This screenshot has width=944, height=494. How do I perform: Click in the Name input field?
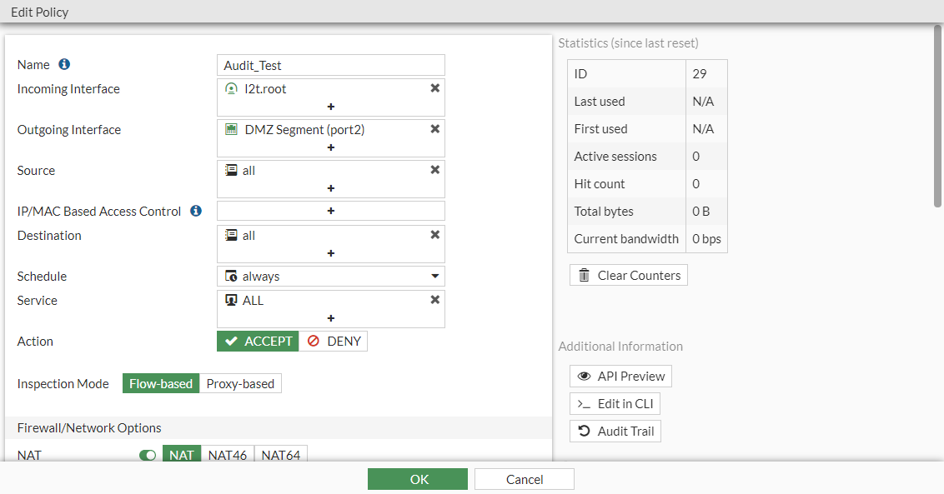(331, 66)
